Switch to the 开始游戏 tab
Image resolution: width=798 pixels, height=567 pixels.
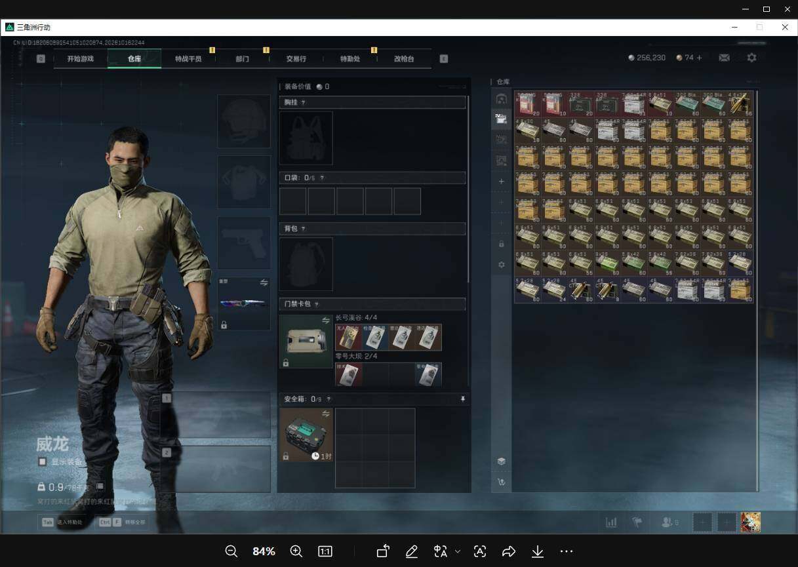[x=81, y=59]
